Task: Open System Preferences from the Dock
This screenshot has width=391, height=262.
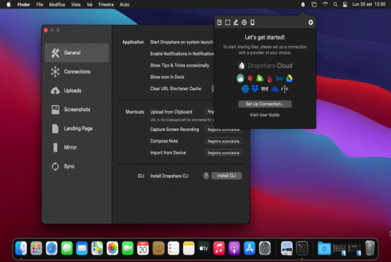Action: click(265, 249)
